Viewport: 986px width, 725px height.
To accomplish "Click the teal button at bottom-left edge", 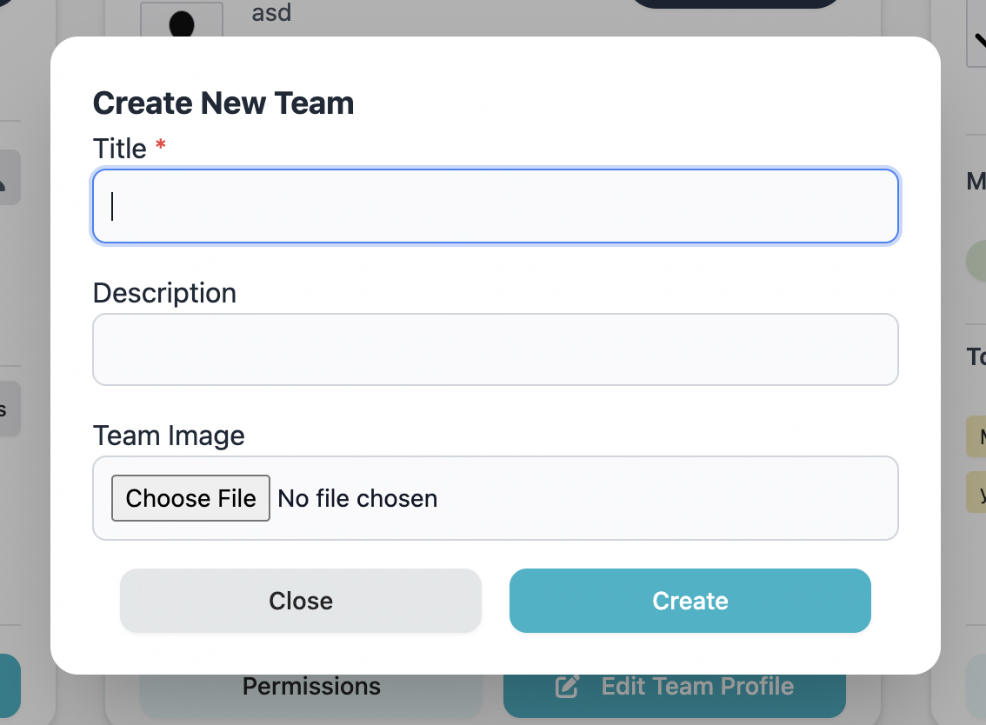I will tap(10, 685).
